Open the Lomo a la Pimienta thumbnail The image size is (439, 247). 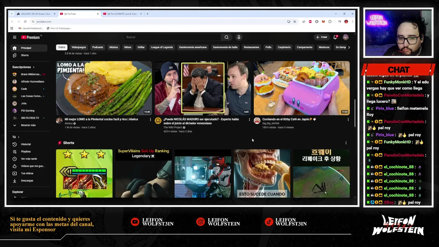104,88
